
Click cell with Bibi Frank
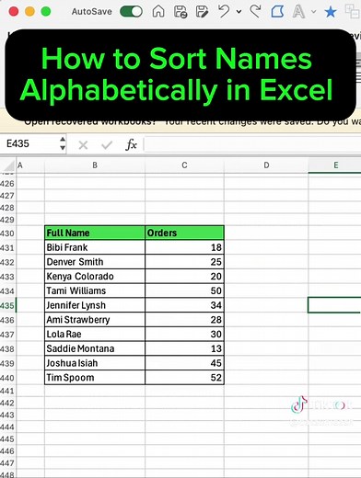pos(95,247)
